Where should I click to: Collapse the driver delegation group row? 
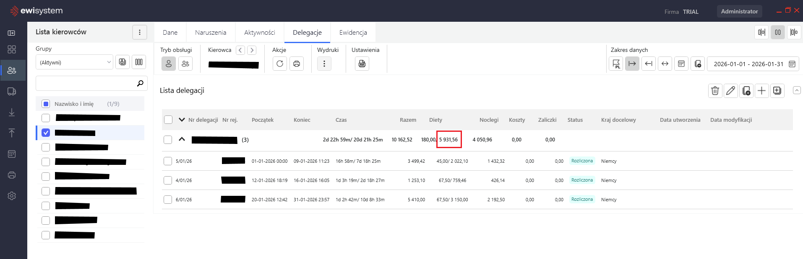[182, 139]
